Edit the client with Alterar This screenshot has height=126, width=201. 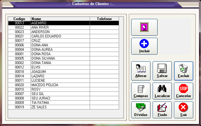[141, 71]
